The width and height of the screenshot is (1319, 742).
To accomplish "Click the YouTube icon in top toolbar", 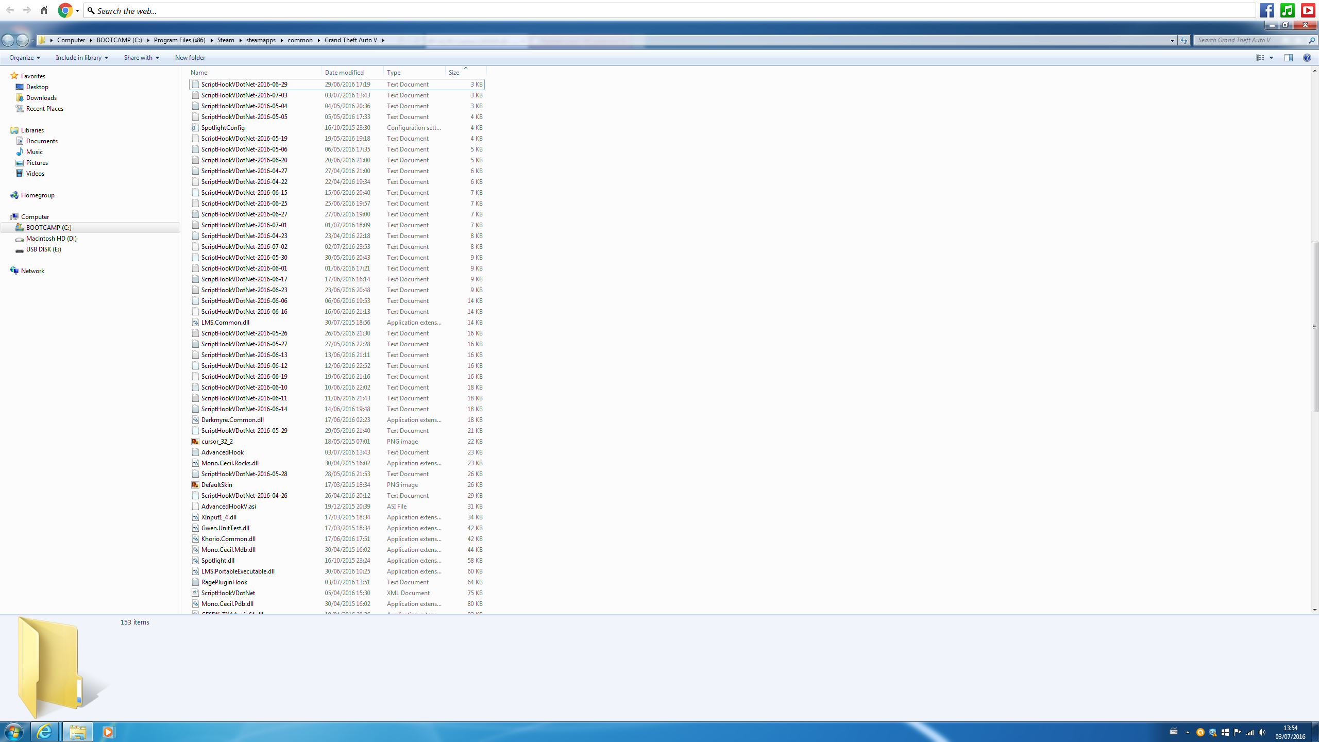I will point(1308,10).
